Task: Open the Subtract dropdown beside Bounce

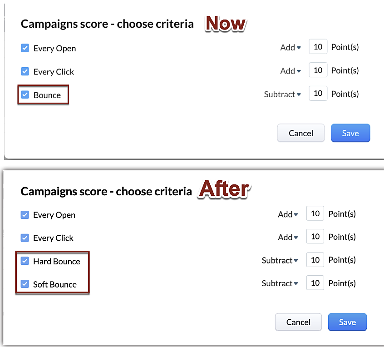Action: (x=282, y=94)
